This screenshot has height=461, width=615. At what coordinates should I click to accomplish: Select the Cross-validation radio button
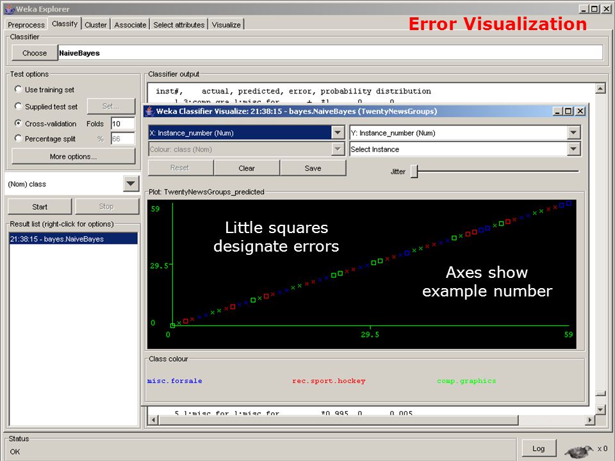point(18,123)
